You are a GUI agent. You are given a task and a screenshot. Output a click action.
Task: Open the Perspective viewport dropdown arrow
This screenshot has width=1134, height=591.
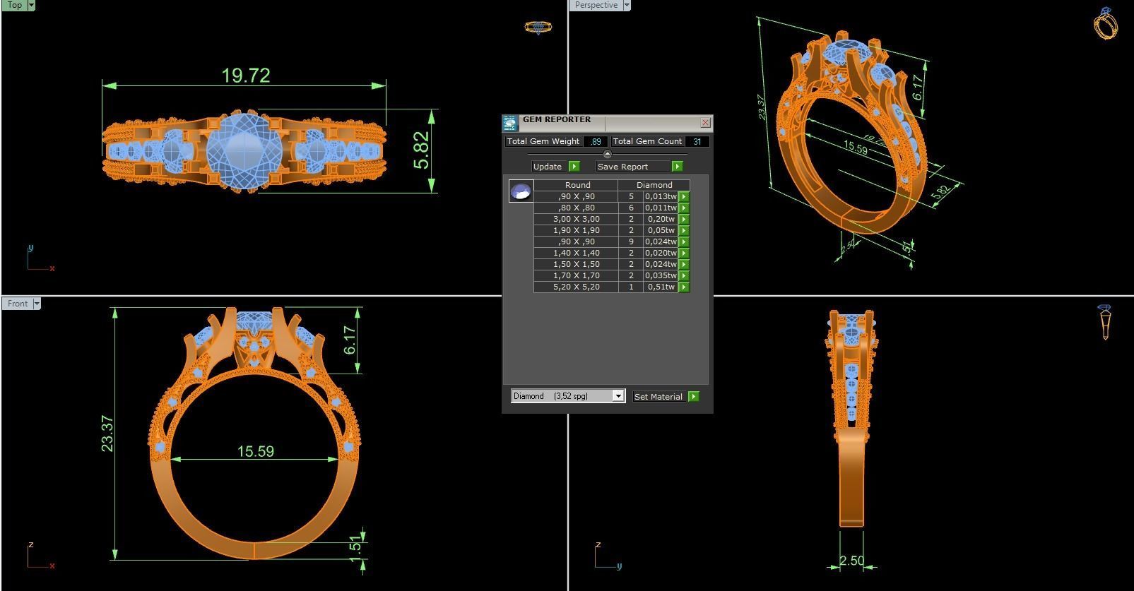click(626, 5)
